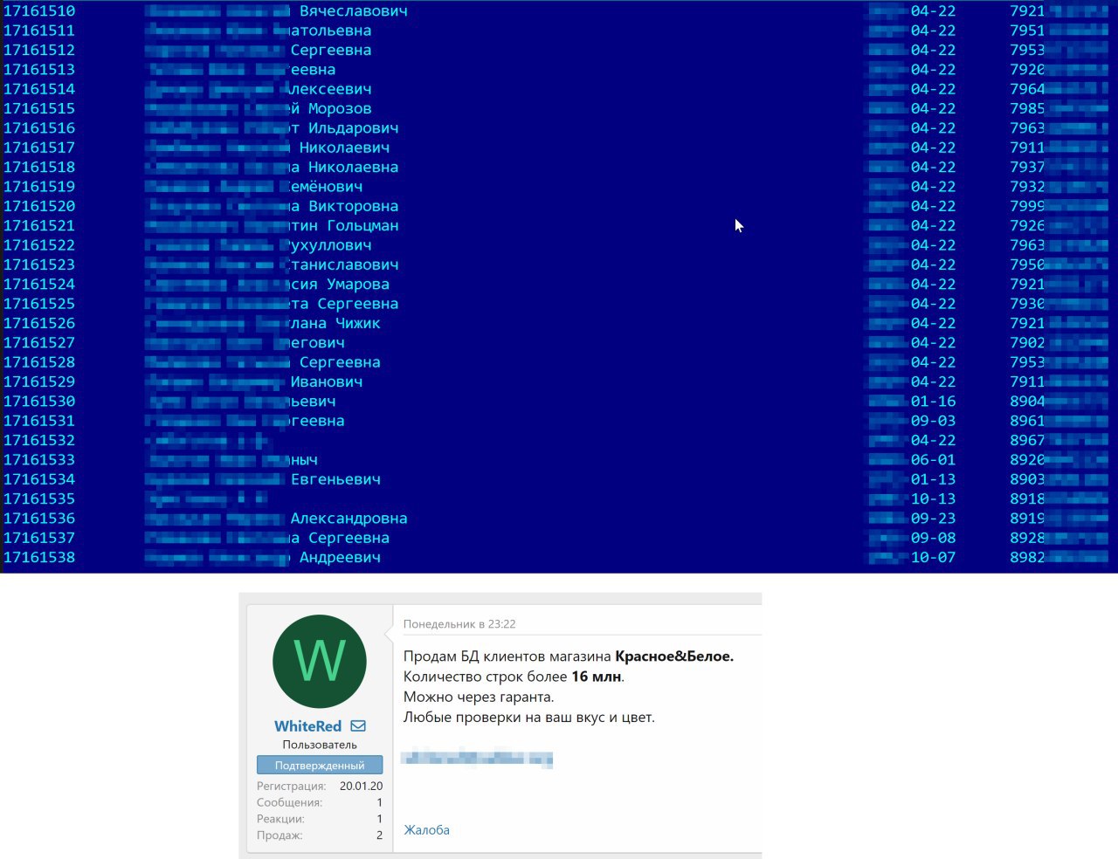This screenshot has width=1118, height=859.
Task: Click row ID 17161530
Action: click(x=39, y=402)
